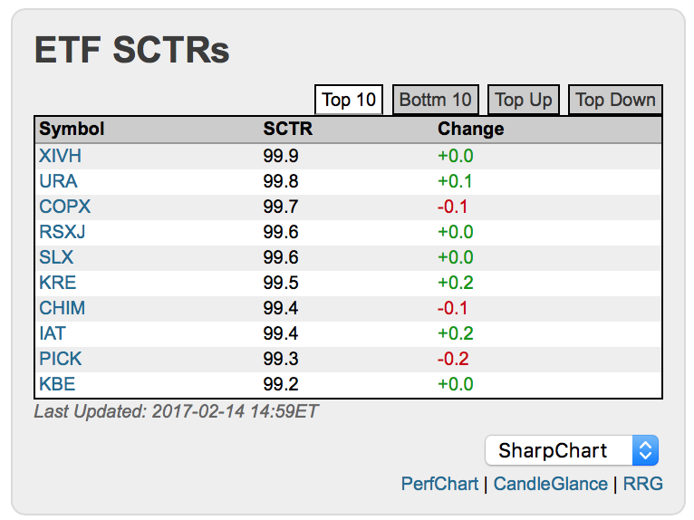The height and width of the screenshot is (520, 694).
Task: Click the KBE symbol link
Action: (x=56, y=384)
